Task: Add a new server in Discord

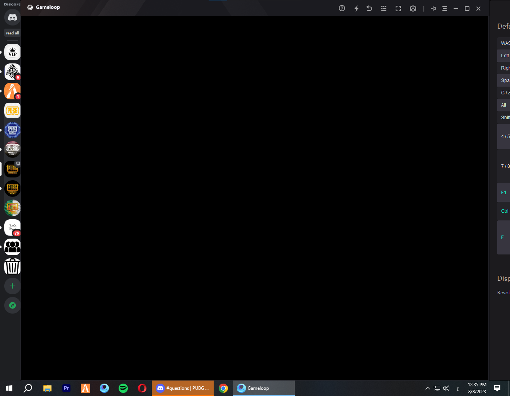Action: [12, 286]
